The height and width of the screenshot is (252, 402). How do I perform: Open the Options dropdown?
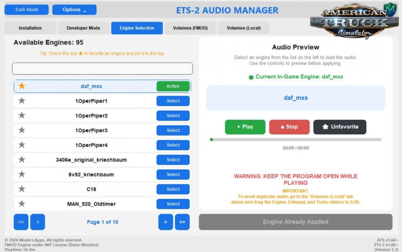(74, 10)
